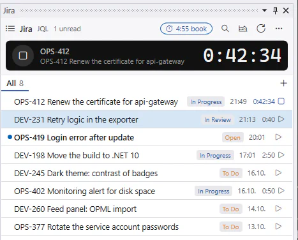This screenshot has width=298, height=240.
Task: Open the hamburger list menu icon
Action: 10,29
